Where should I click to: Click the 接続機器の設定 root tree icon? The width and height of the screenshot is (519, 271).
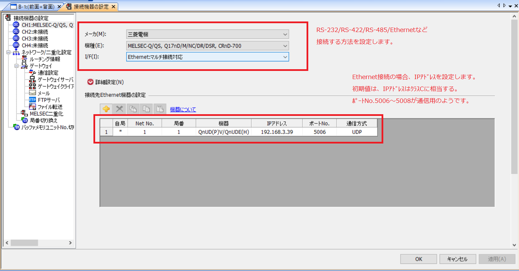click(x=8, y=18)
